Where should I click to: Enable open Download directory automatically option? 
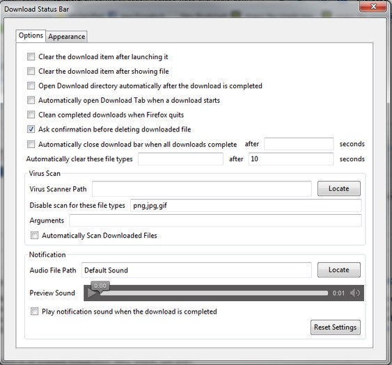click(x=31, y=86)
